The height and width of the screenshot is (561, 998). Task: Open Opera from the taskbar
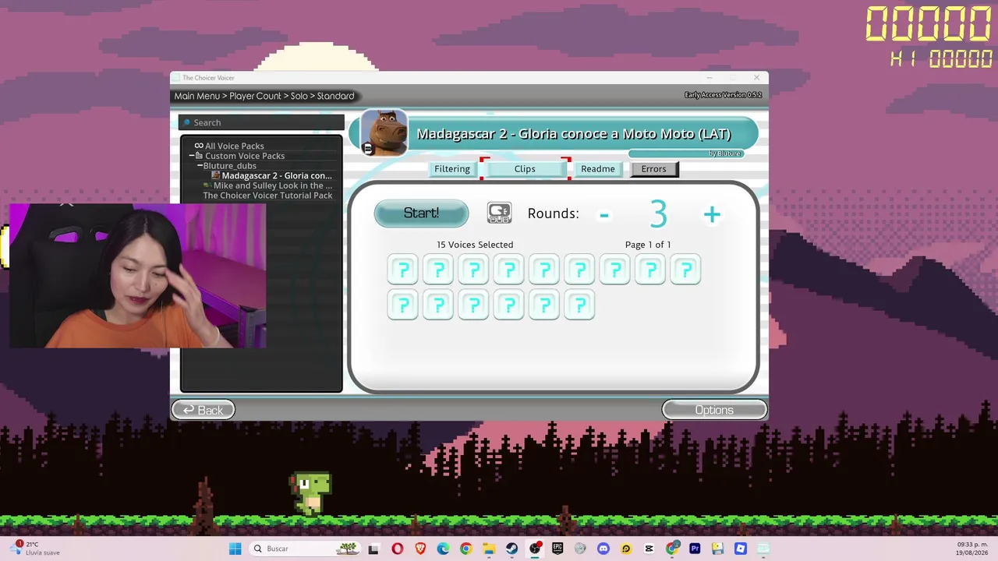click(x=398, y=549)
